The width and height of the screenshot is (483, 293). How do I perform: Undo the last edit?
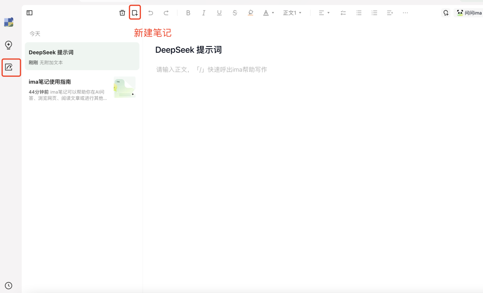coord(151,13)
